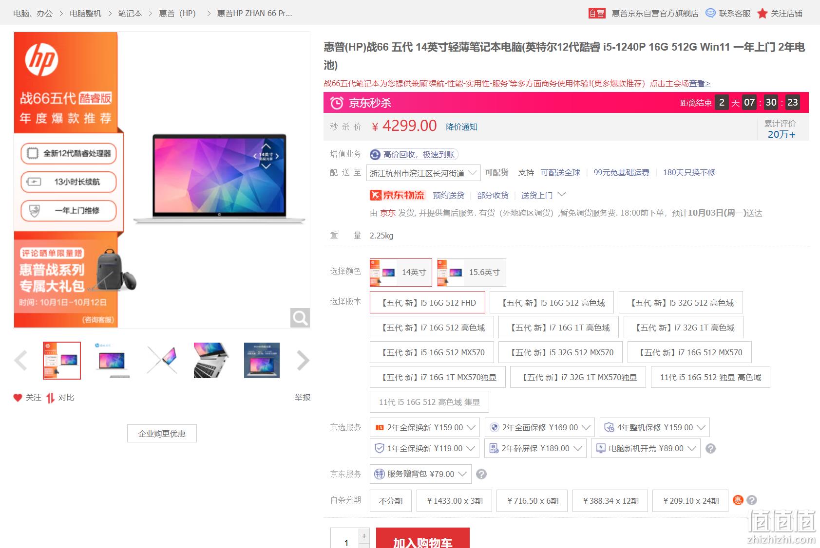Click the 高价回收 recycle icon
The width and height of the screenshot is (820, 548).
pos(375,155)
